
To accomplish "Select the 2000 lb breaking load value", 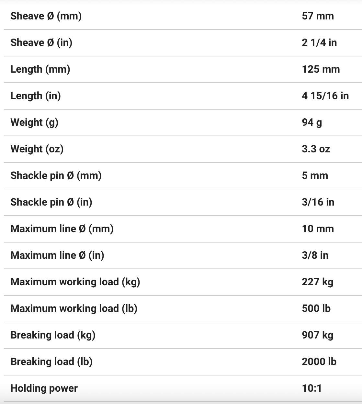I will tap(319, 362).
